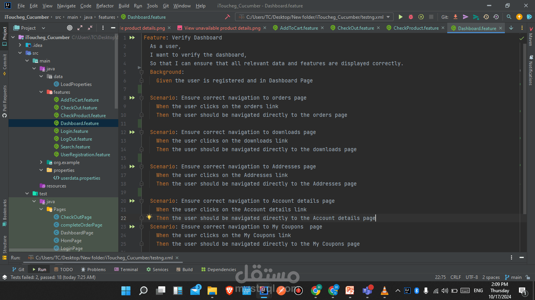This screenshot has width=535, height=300.
Task: Open the testng.xml run configuration dropdown
Action: (314, 17)
